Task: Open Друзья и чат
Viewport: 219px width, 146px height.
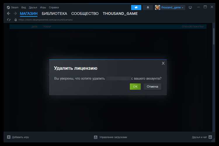Action: tap(199, 137)
